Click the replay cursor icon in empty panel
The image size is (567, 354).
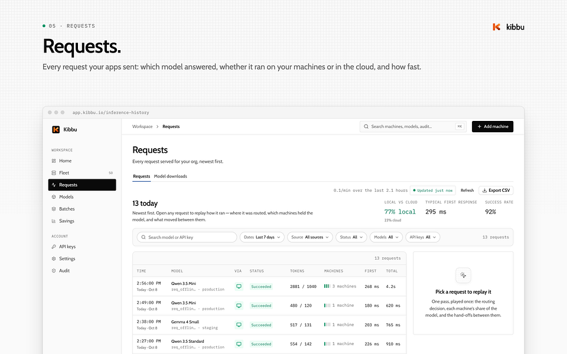pyautogui.click(x=463, y=276)
